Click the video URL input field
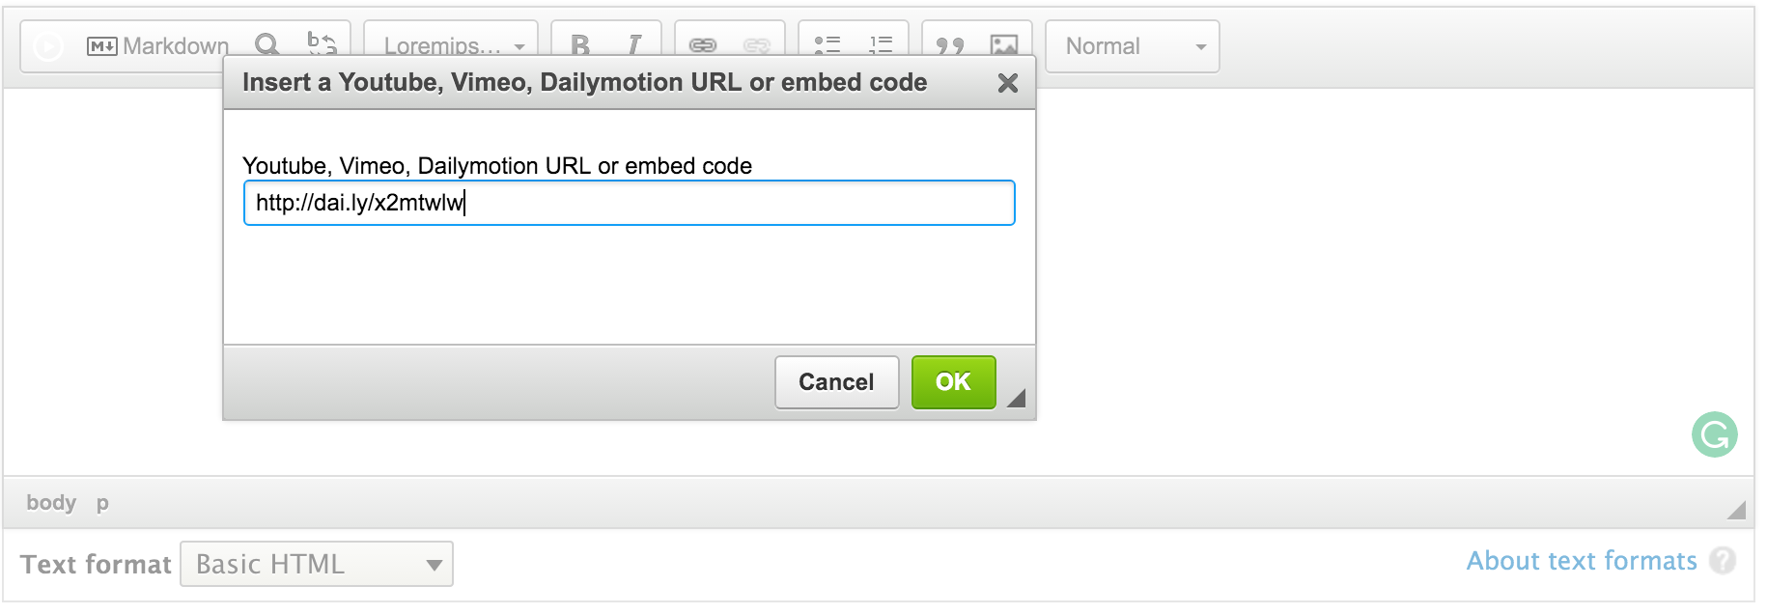Image resolution: width=1767 pixels, height=614 pixels. click(630, 203)
